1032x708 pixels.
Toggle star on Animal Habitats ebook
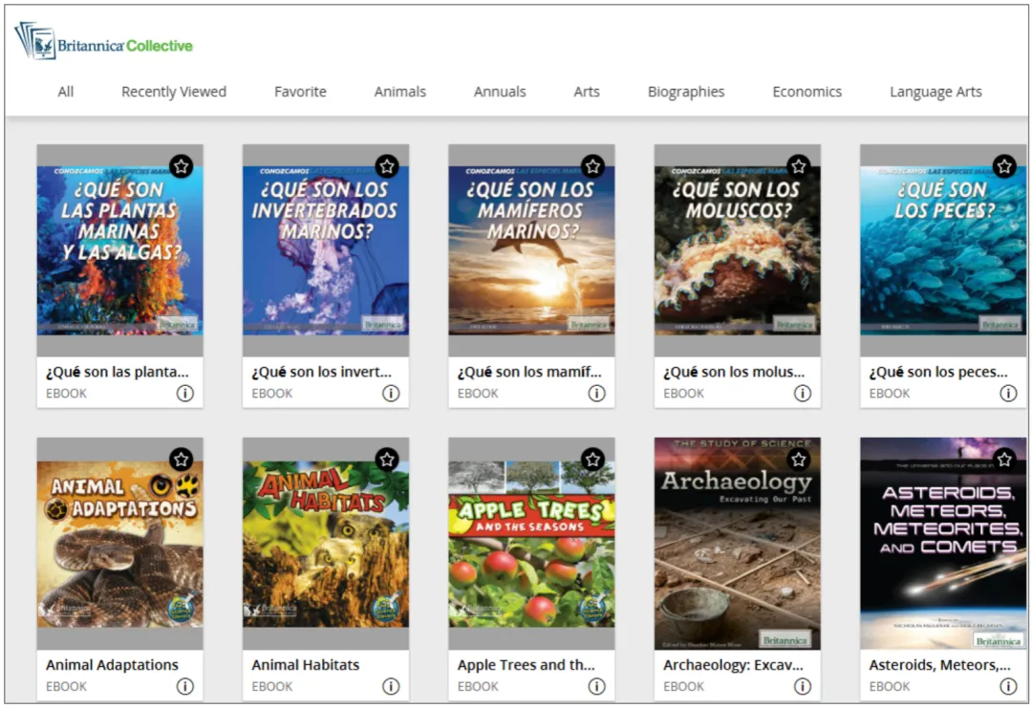[387, 460]
